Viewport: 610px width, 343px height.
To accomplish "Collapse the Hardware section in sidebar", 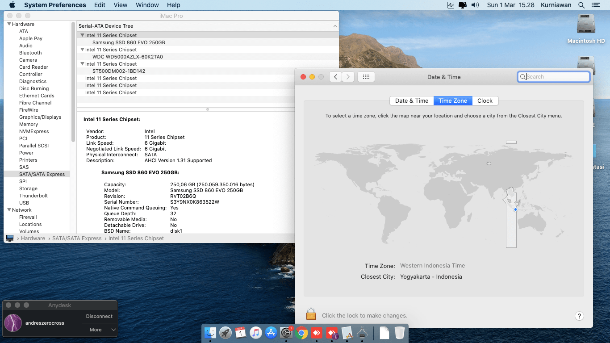I will tap(9, 24).
